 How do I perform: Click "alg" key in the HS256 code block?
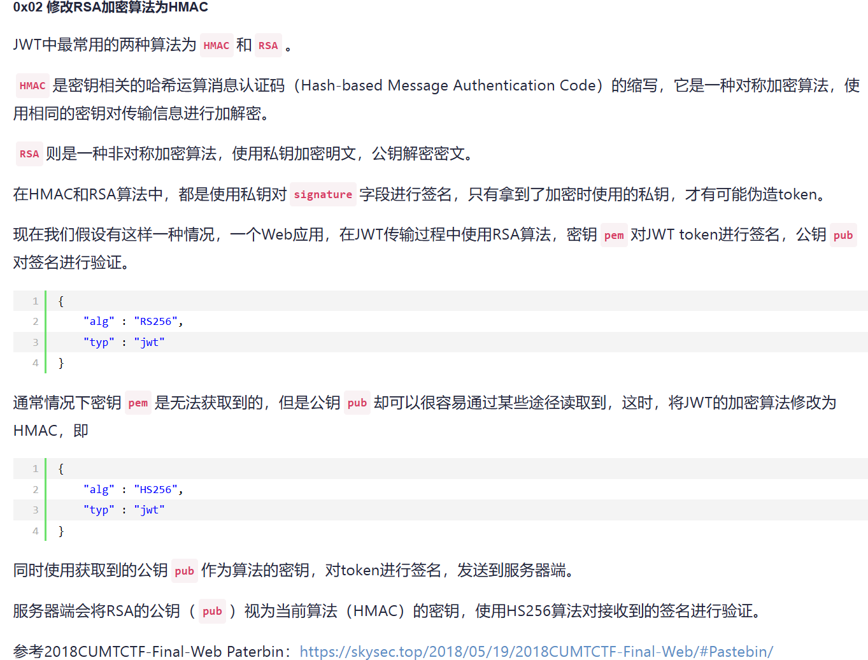[99, 489]
